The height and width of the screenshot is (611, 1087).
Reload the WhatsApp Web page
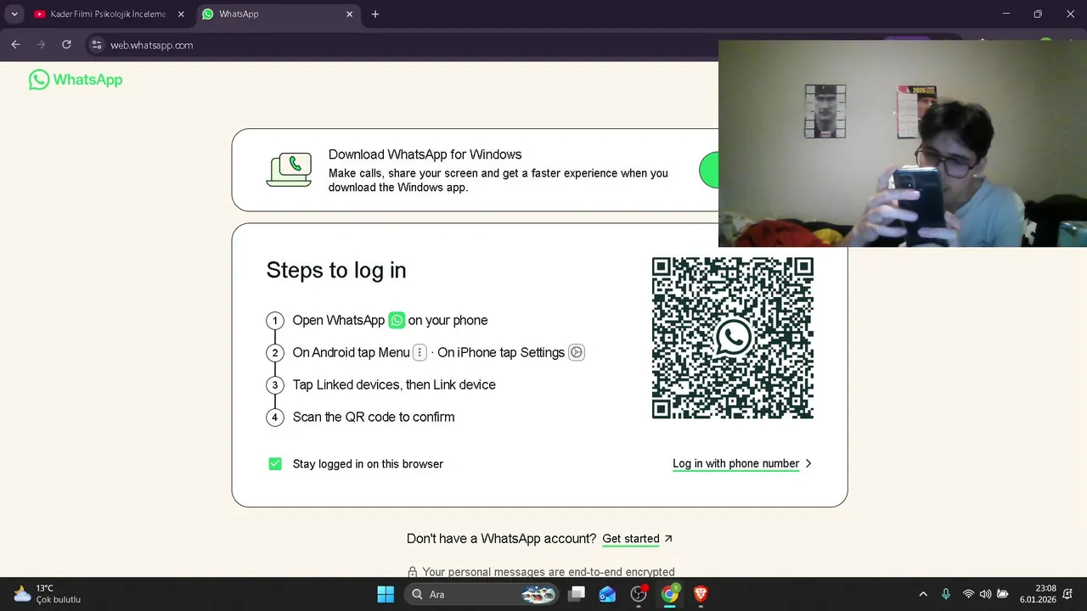tap(66, 45)
